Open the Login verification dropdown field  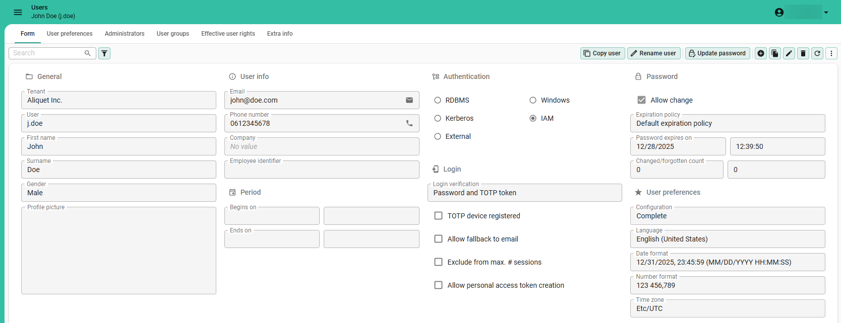524,193
